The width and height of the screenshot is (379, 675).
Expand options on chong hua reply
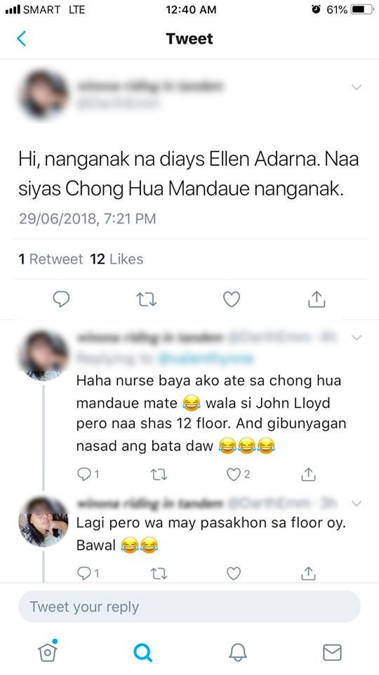click(357, 337)
